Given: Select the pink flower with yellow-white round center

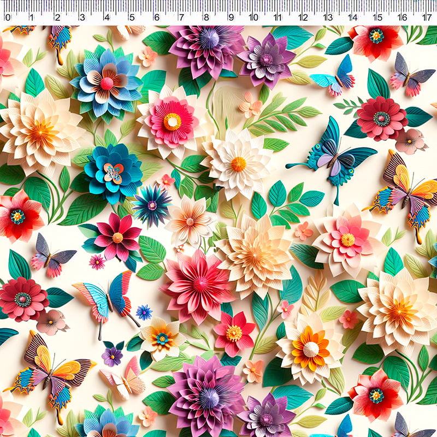Looking at the screenshot, I should (x=172, y=121).
